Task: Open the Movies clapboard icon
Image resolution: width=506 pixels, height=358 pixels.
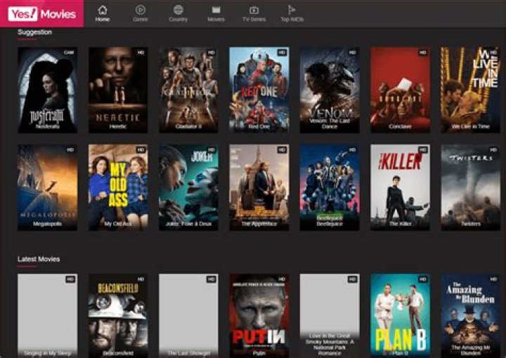Action: pos(216,10)
